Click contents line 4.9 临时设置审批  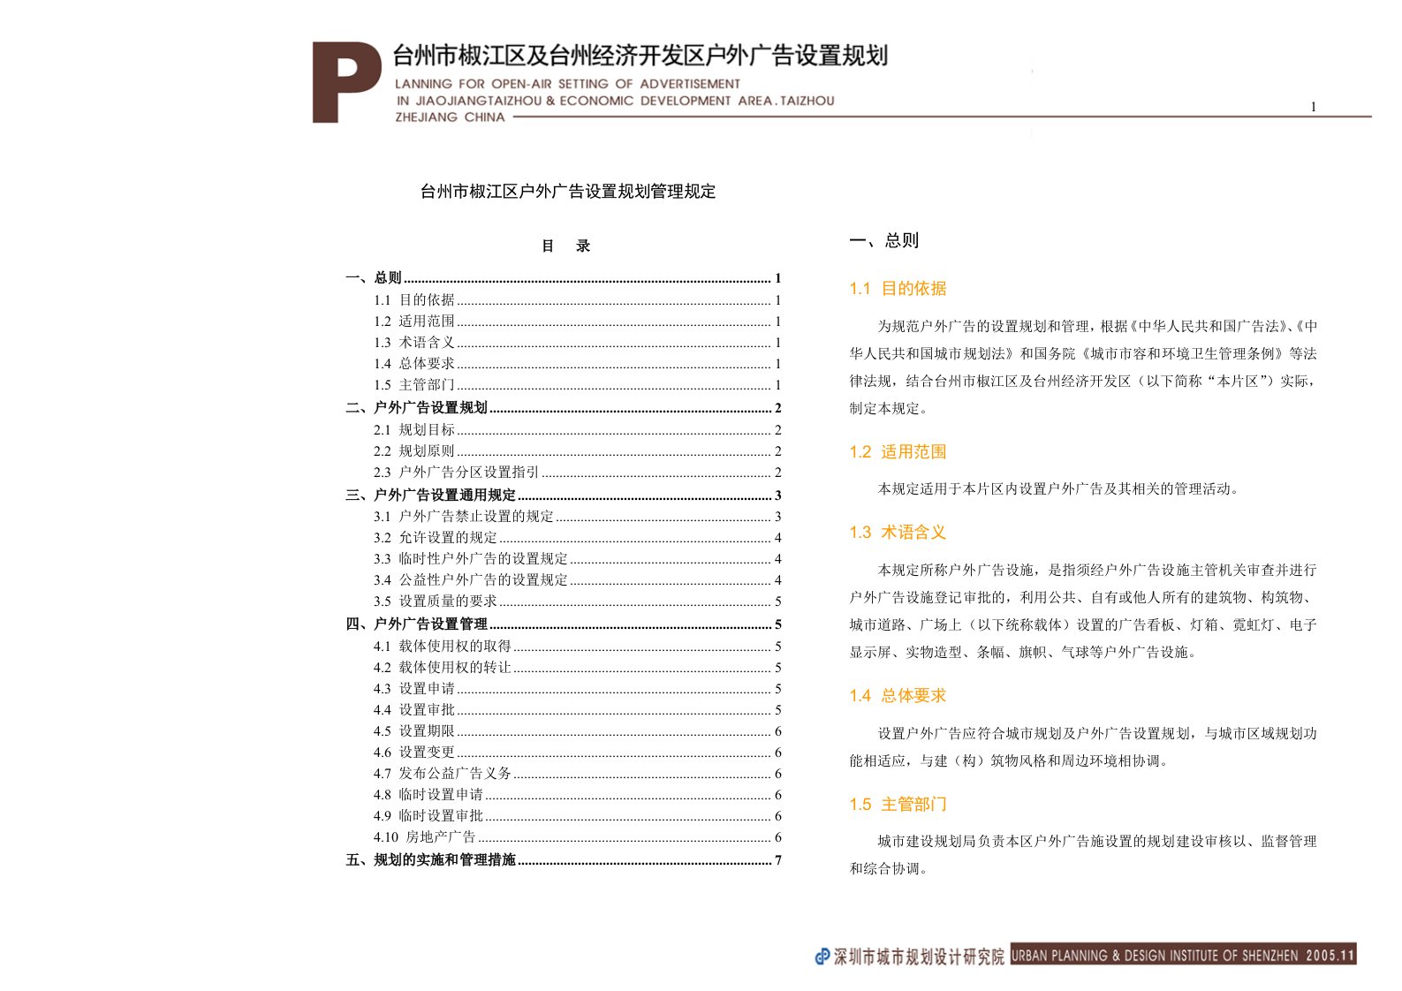pos(577,816)
